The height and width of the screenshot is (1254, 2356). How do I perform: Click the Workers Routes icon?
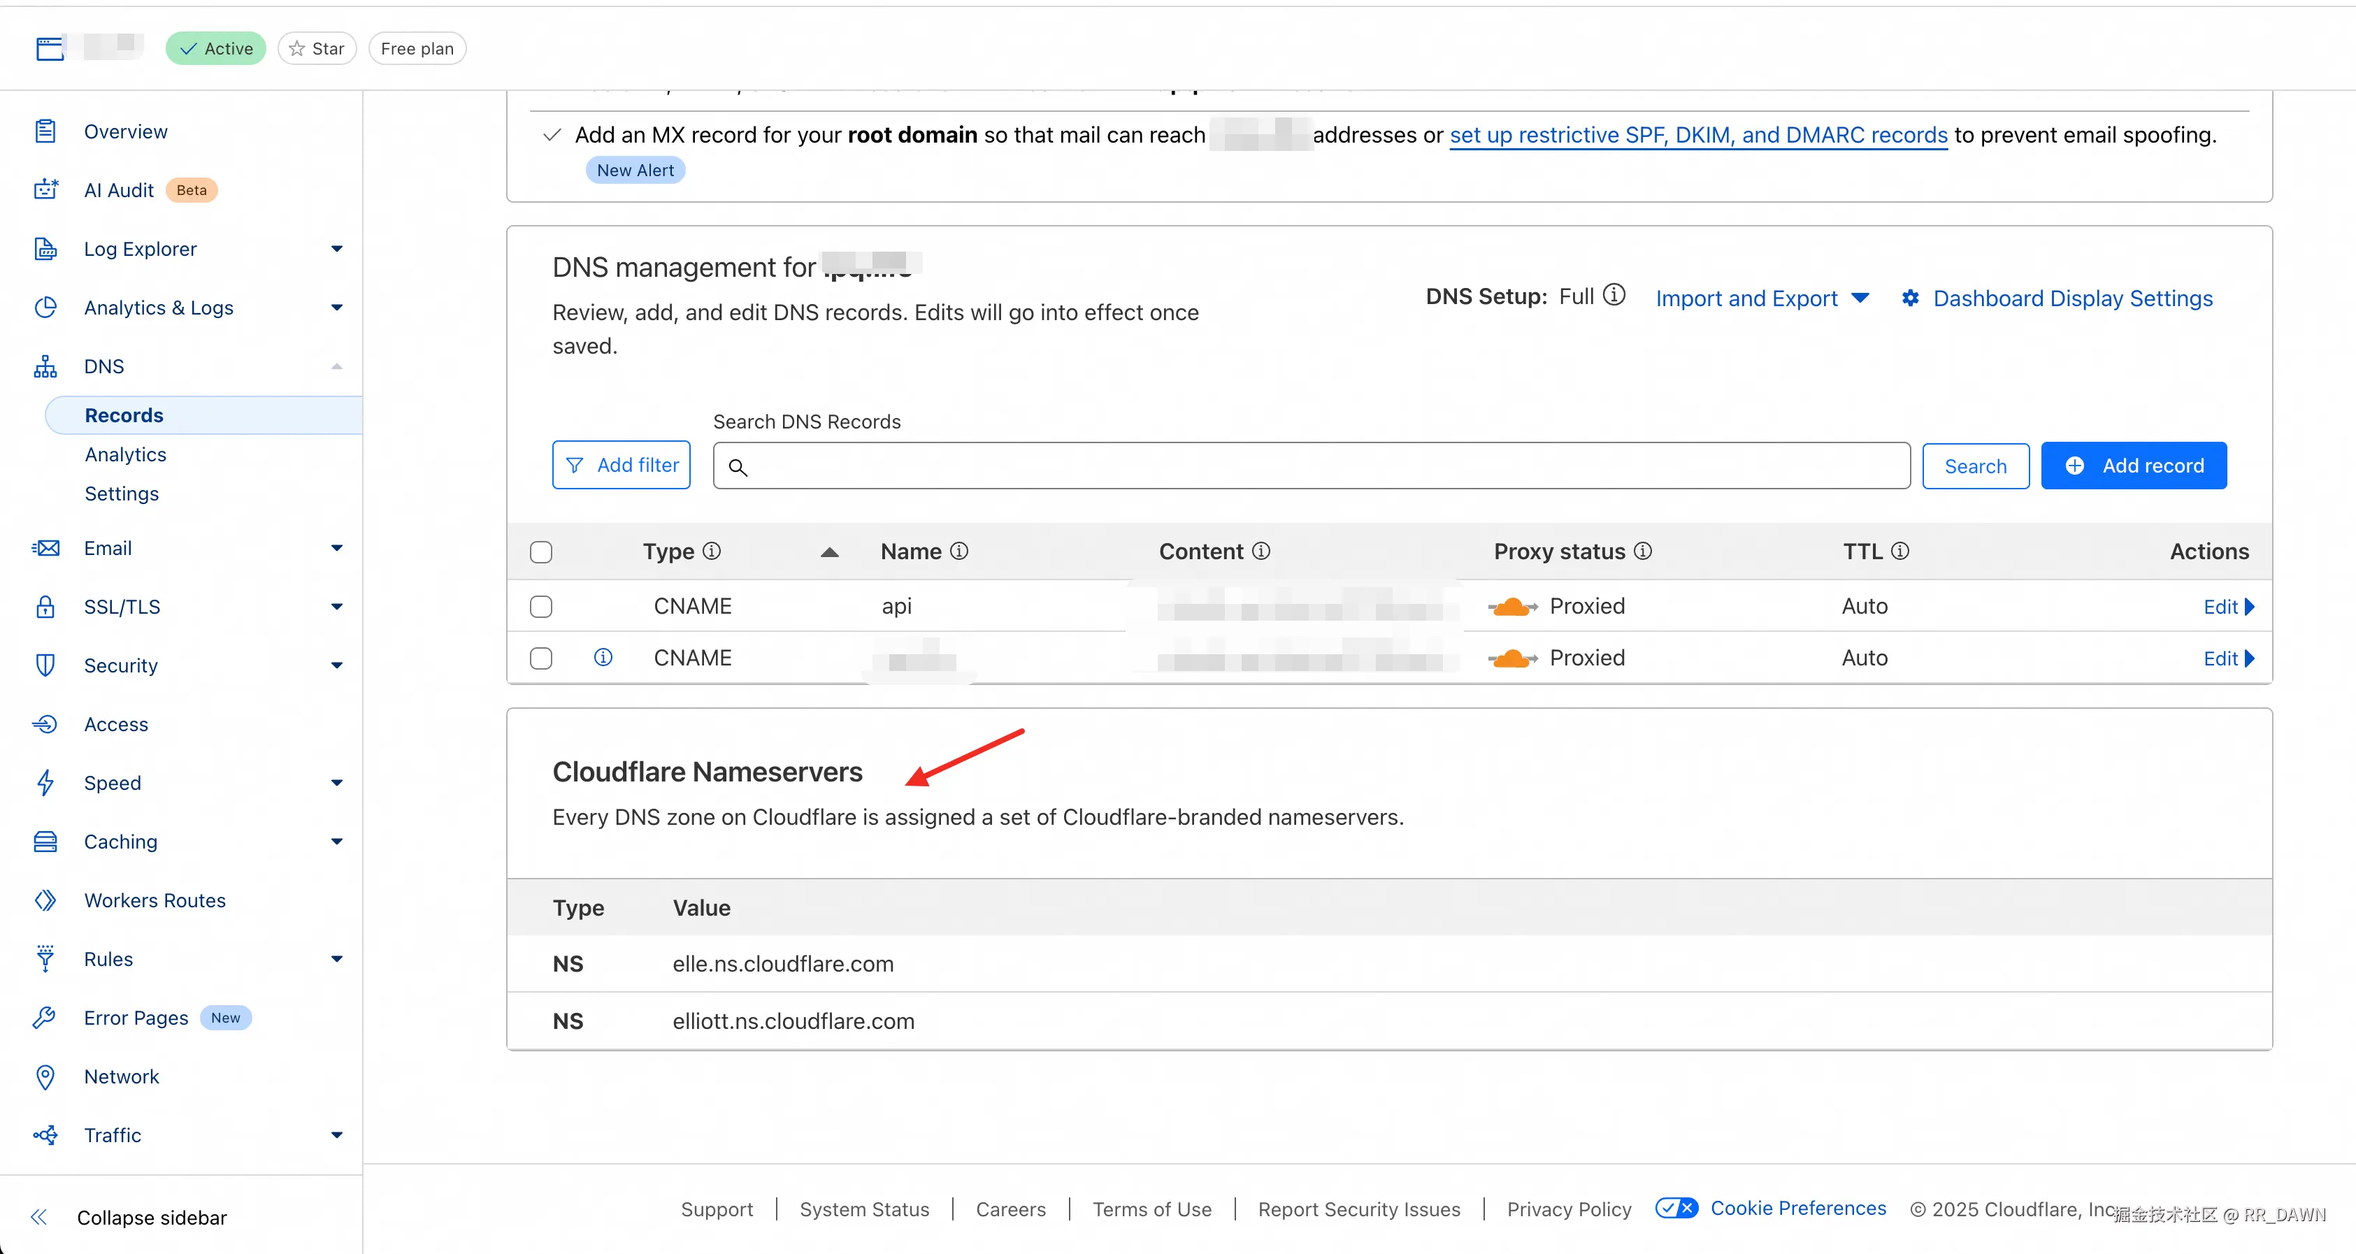(45, 900)
